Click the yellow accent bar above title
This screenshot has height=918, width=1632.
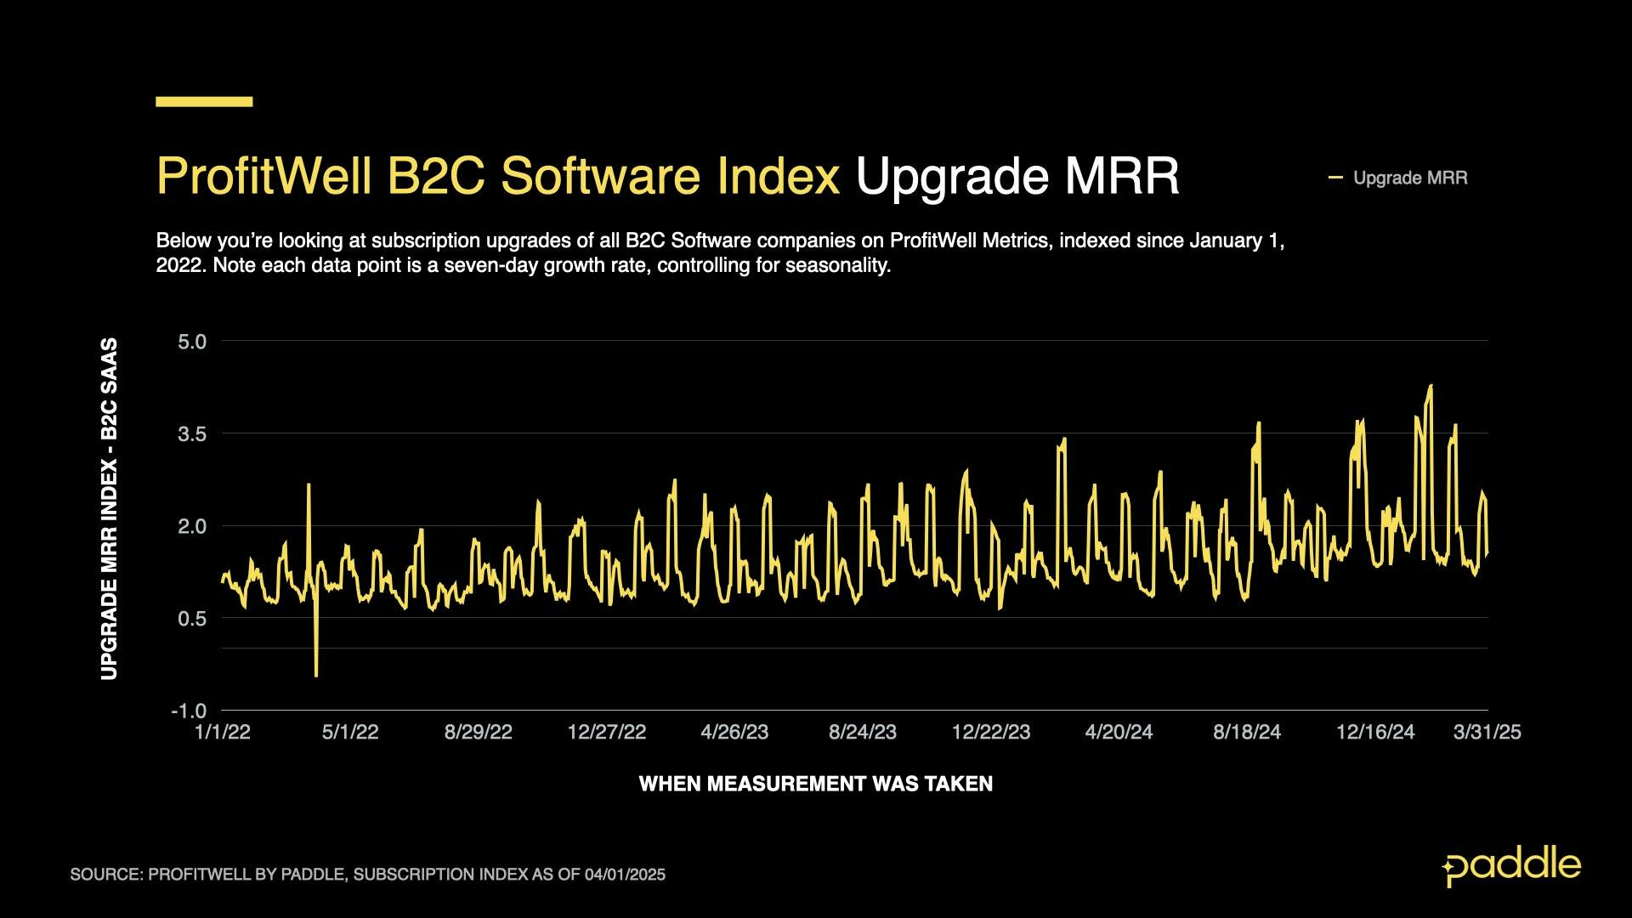(204, 102)
